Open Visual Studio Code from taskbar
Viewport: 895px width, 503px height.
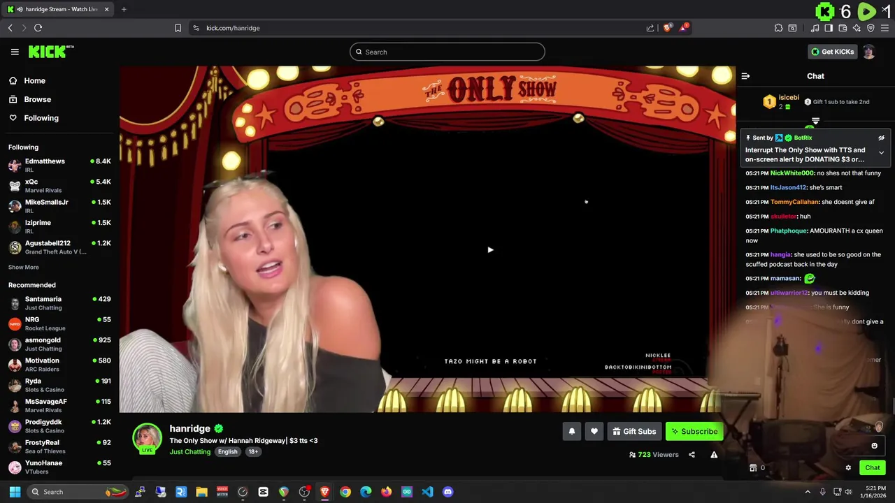[427, 492]
